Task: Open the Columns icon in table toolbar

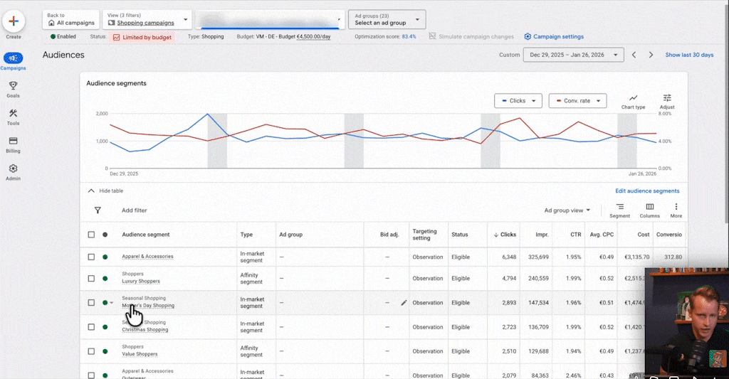Action: click(649, 207)
